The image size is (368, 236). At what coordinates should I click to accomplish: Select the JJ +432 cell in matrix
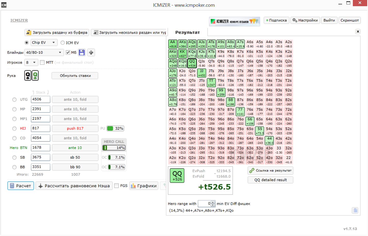coord(202,73)
